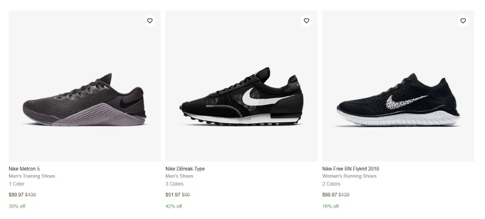This screenshot has height=219, width=485.
Task: Click the $99.97 sale price
Action: point(329,195)
